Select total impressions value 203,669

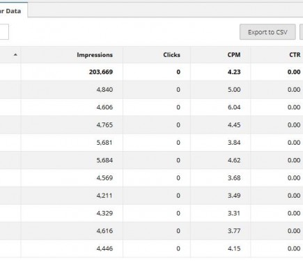pos(101,72)
